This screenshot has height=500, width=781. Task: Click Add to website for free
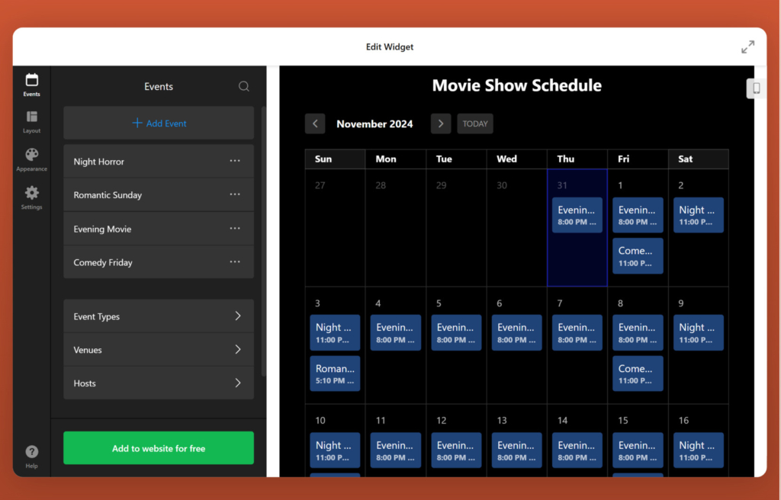[158, 448]
